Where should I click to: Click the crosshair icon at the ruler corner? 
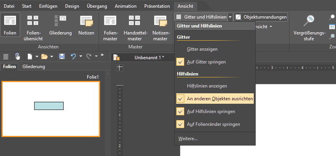120,68
